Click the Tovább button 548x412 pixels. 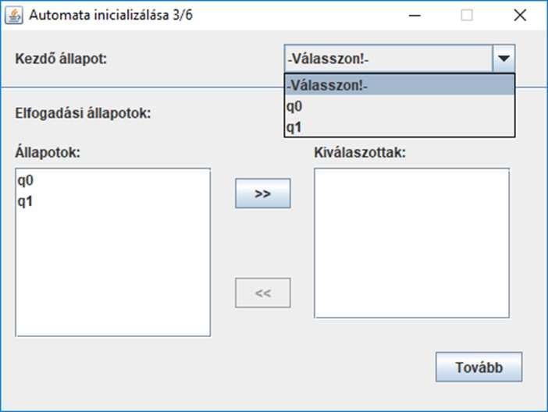pyautogui.click(x=479, y=367)
